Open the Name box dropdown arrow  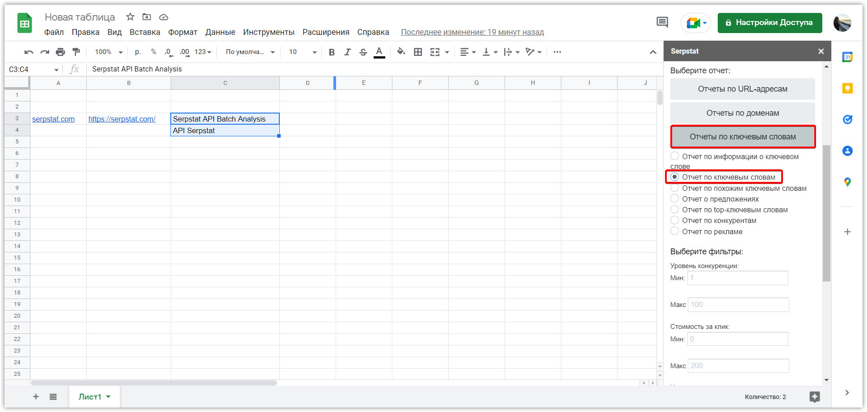point(56,70)
